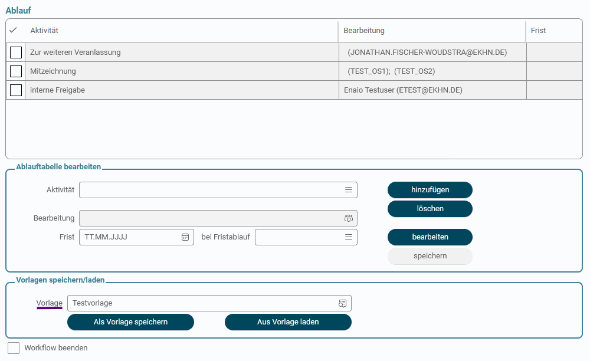590x361 pixels.
Task: Check the 'interne Freigabe' row checkbox
Action: [16, 90]
